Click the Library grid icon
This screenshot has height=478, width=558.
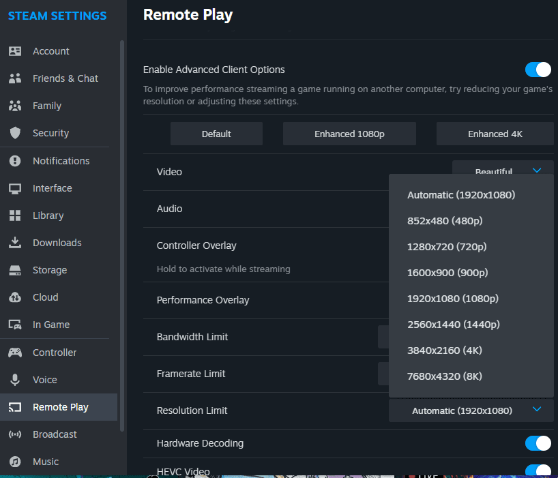click(15, 215)
